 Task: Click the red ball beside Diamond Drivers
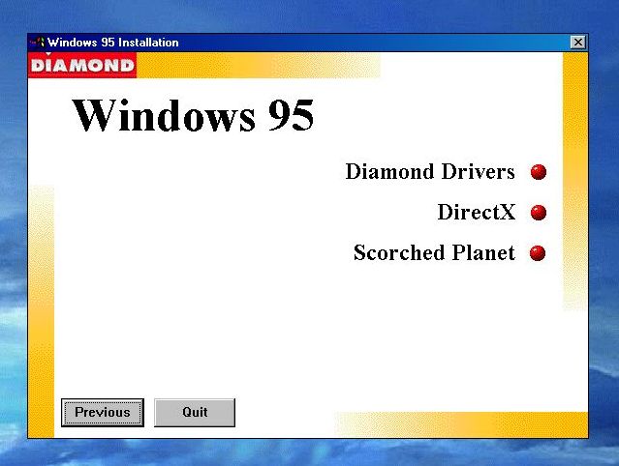point(538,172)
